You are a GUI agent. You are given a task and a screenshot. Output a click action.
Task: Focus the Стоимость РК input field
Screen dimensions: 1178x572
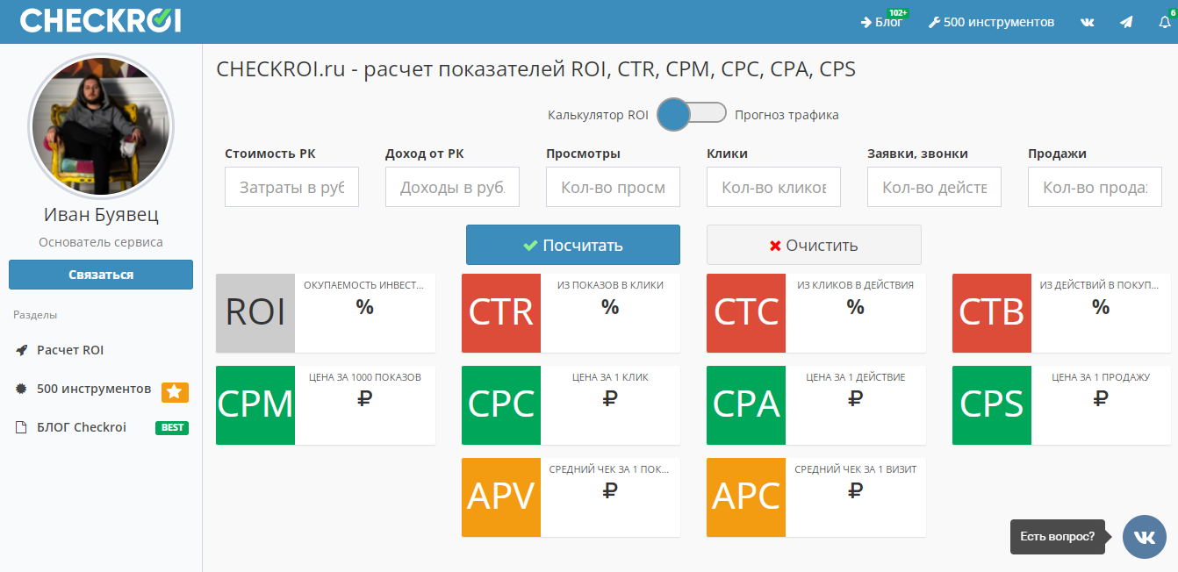click(x=291, y=187)
